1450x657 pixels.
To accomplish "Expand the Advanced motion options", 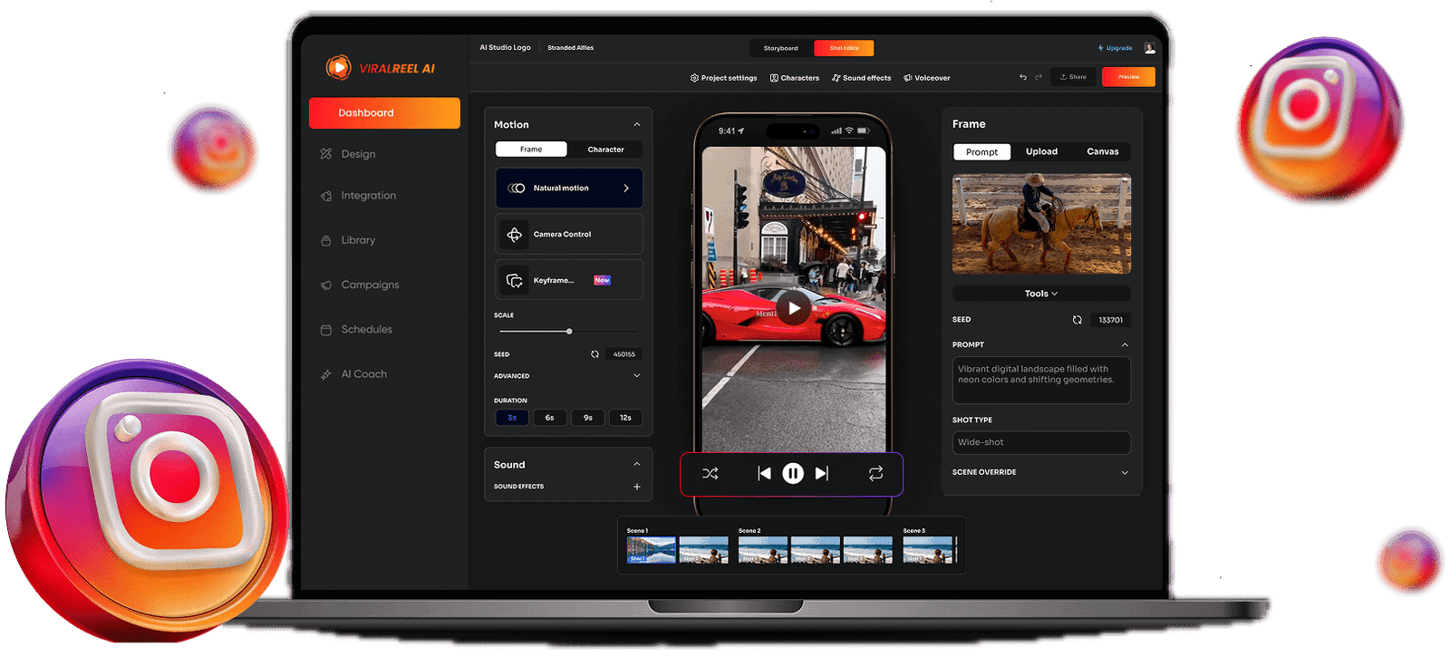I will 637,376.
